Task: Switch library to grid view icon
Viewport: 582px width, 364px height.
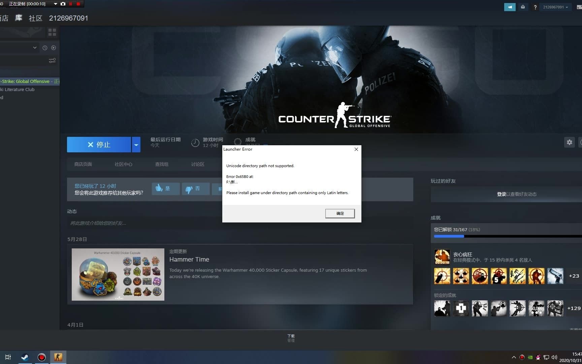Action: (x=52, y=32)
